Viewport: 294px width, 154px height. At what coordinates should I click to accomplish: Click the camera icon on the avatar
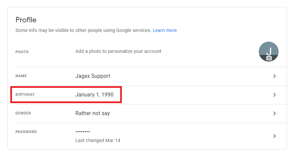(x=269, y=58)
